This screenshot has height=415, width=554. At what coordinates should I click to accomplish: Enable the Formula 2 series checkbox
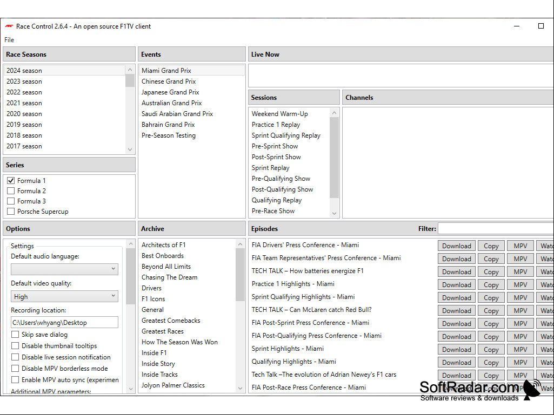pyautogui.click(x=11, y=191)
